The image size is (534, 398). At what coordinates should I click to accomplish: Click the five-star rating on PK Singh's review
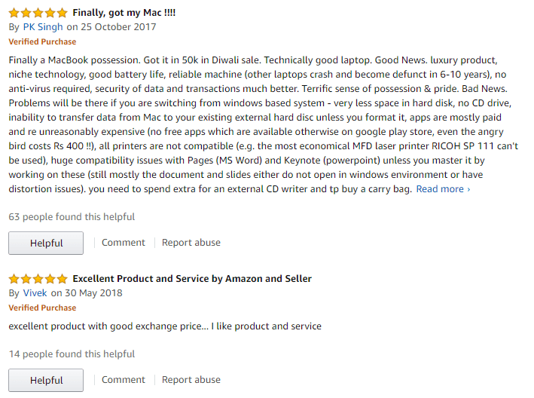click(38, 13)
